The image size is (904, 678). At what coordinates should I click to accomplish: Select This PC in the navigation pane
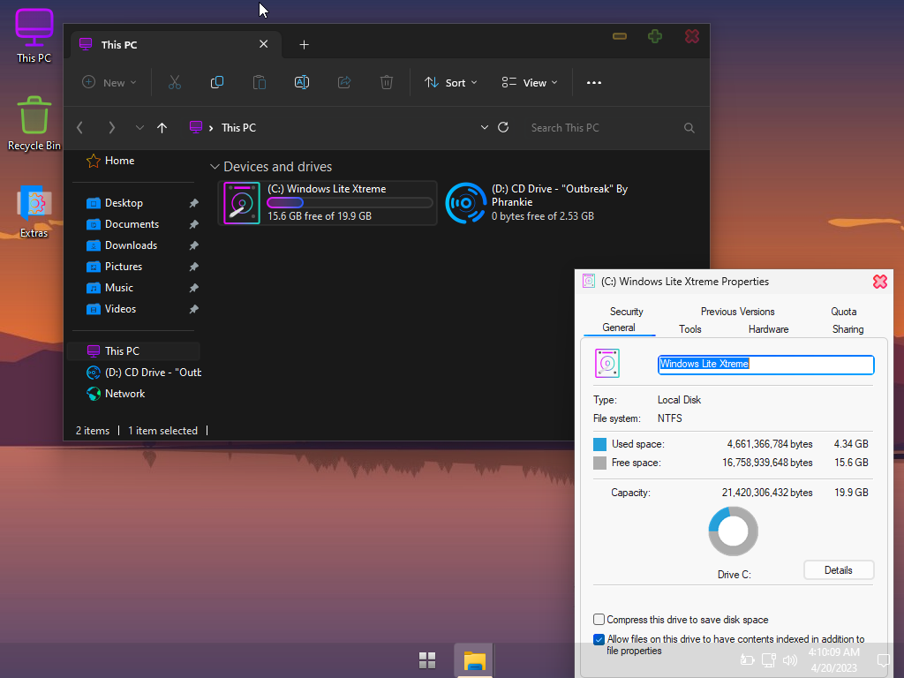[x=134, y=351]
